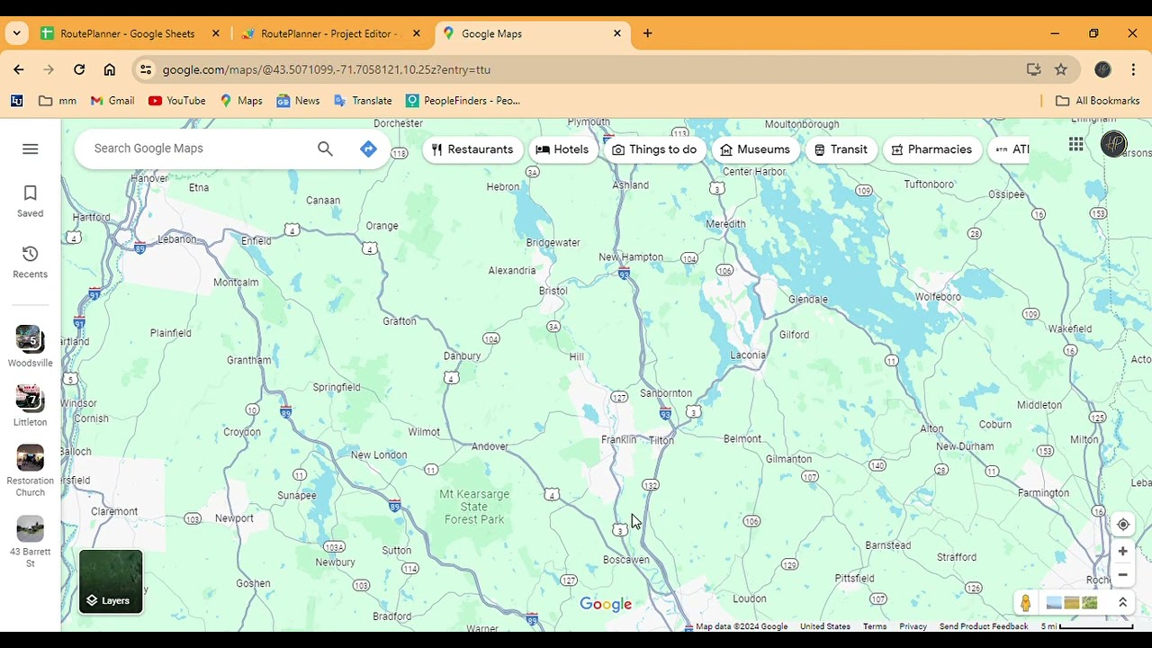
Task: Open the Google account avatar in Maps
Action: coord(1114,144)
